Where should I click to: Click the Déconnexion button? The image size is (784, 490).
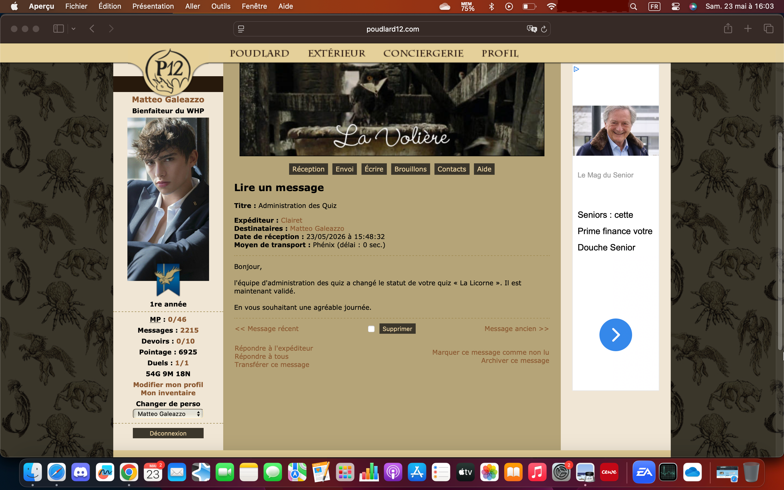[x=168, y=433]
